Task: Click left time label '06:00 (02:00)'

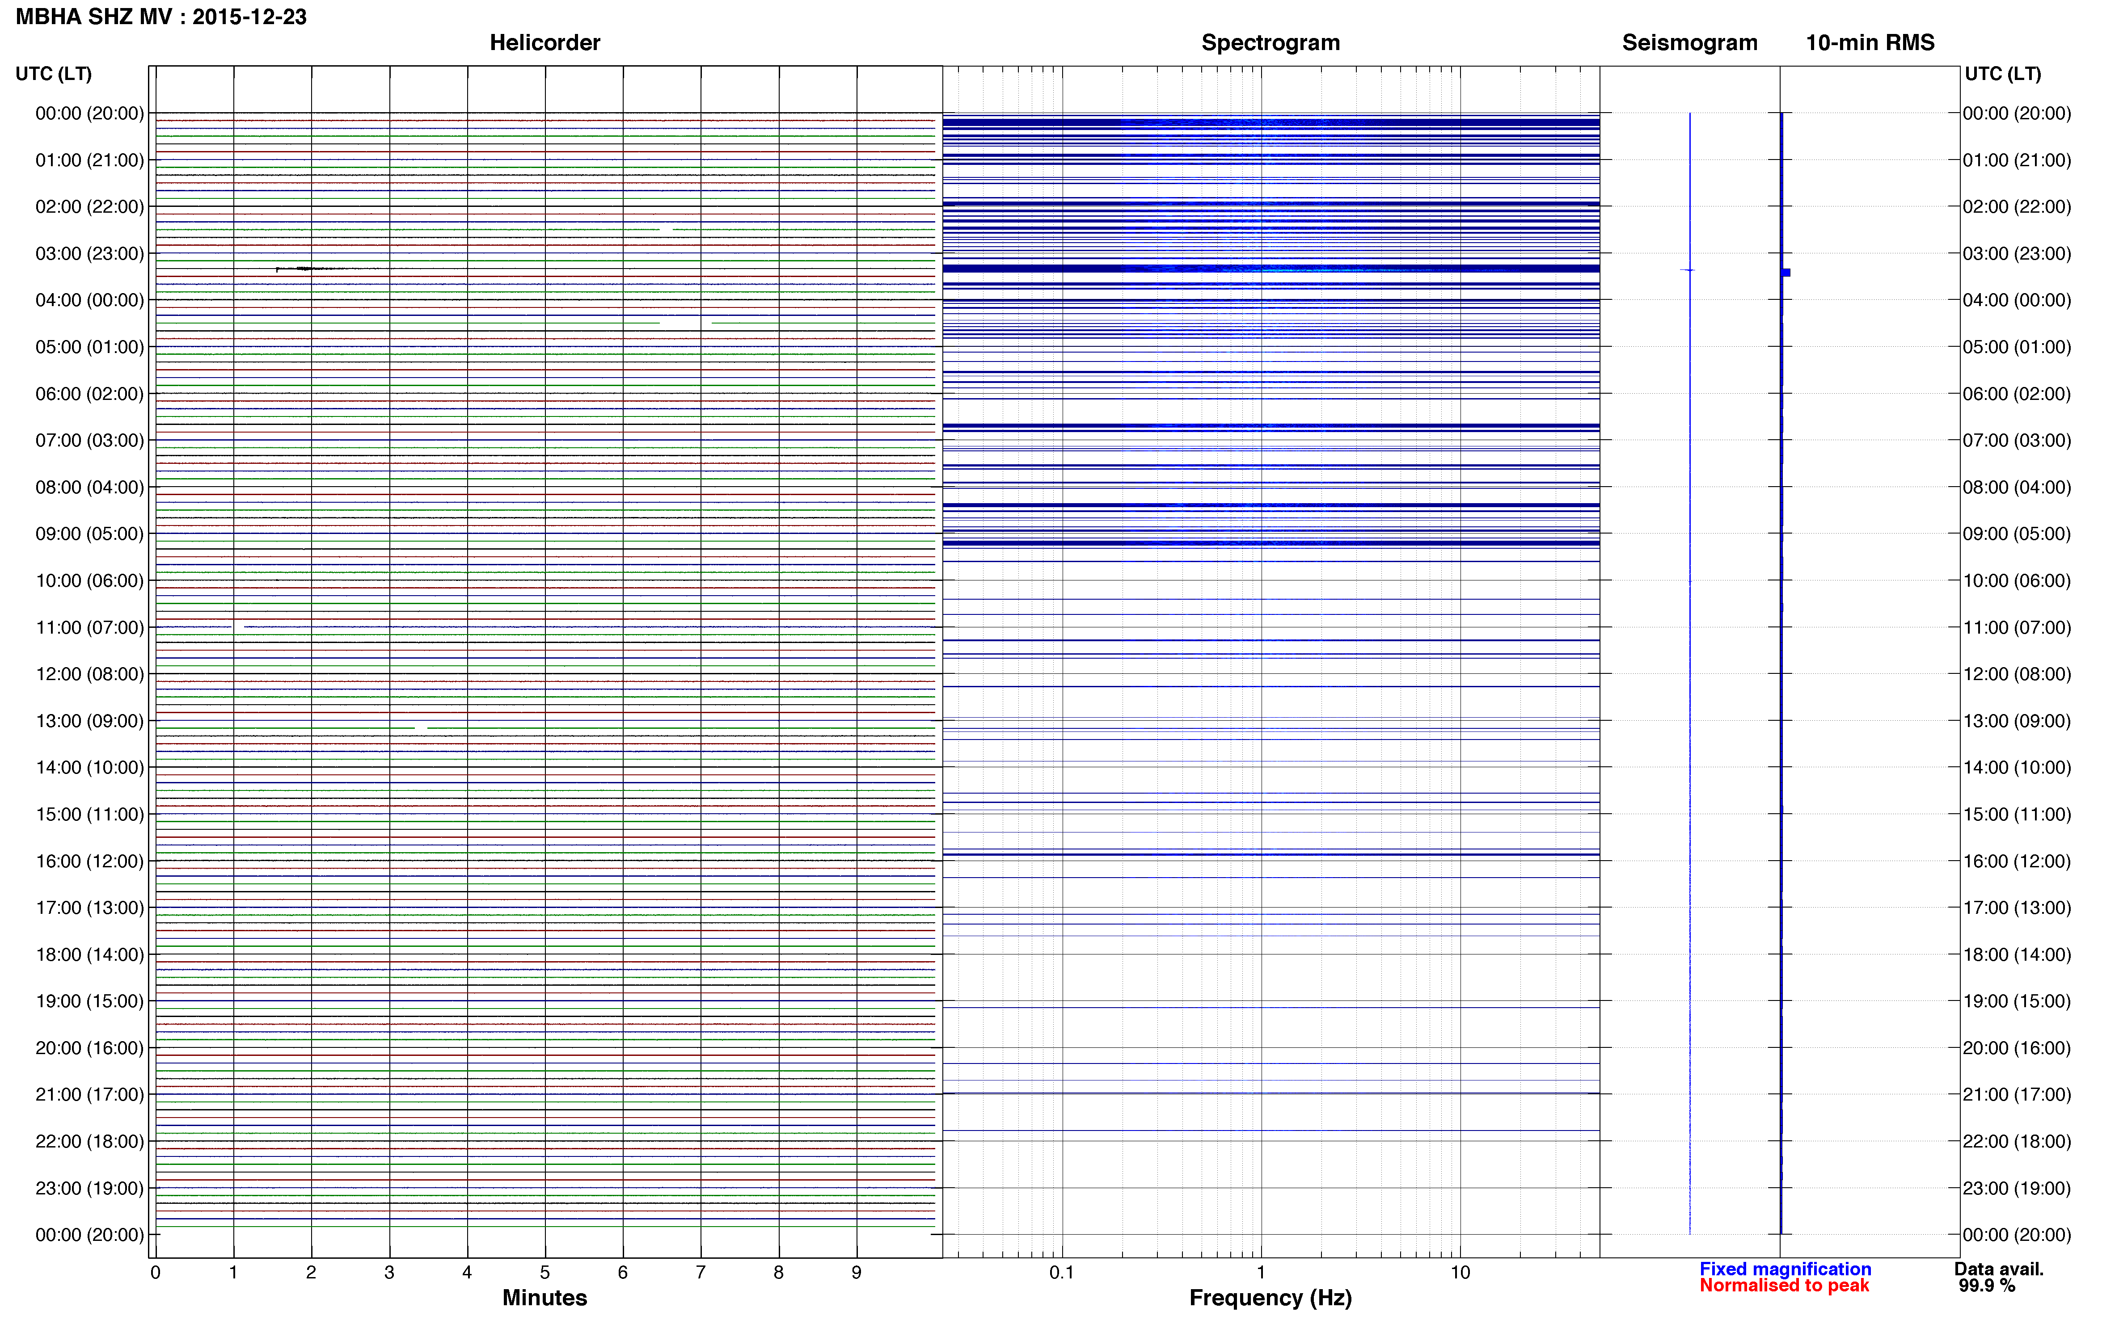Action: tap(89, 393)
